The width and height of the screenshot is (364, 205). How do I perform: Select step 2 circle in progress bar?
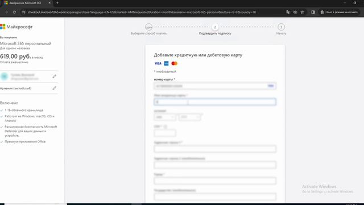pyautogui.click(x=215, y=27)
